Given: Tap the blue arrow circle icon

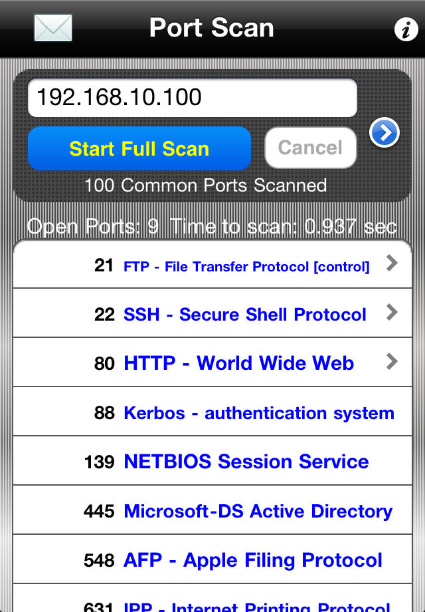Looking at the screenshot, I should tap(384, 132).
